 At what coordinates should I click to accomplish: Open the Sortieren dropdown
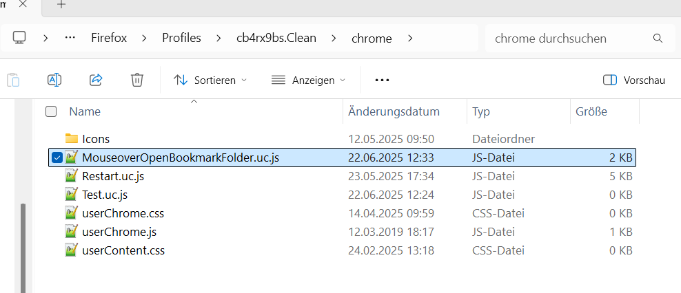coord(210,80)
